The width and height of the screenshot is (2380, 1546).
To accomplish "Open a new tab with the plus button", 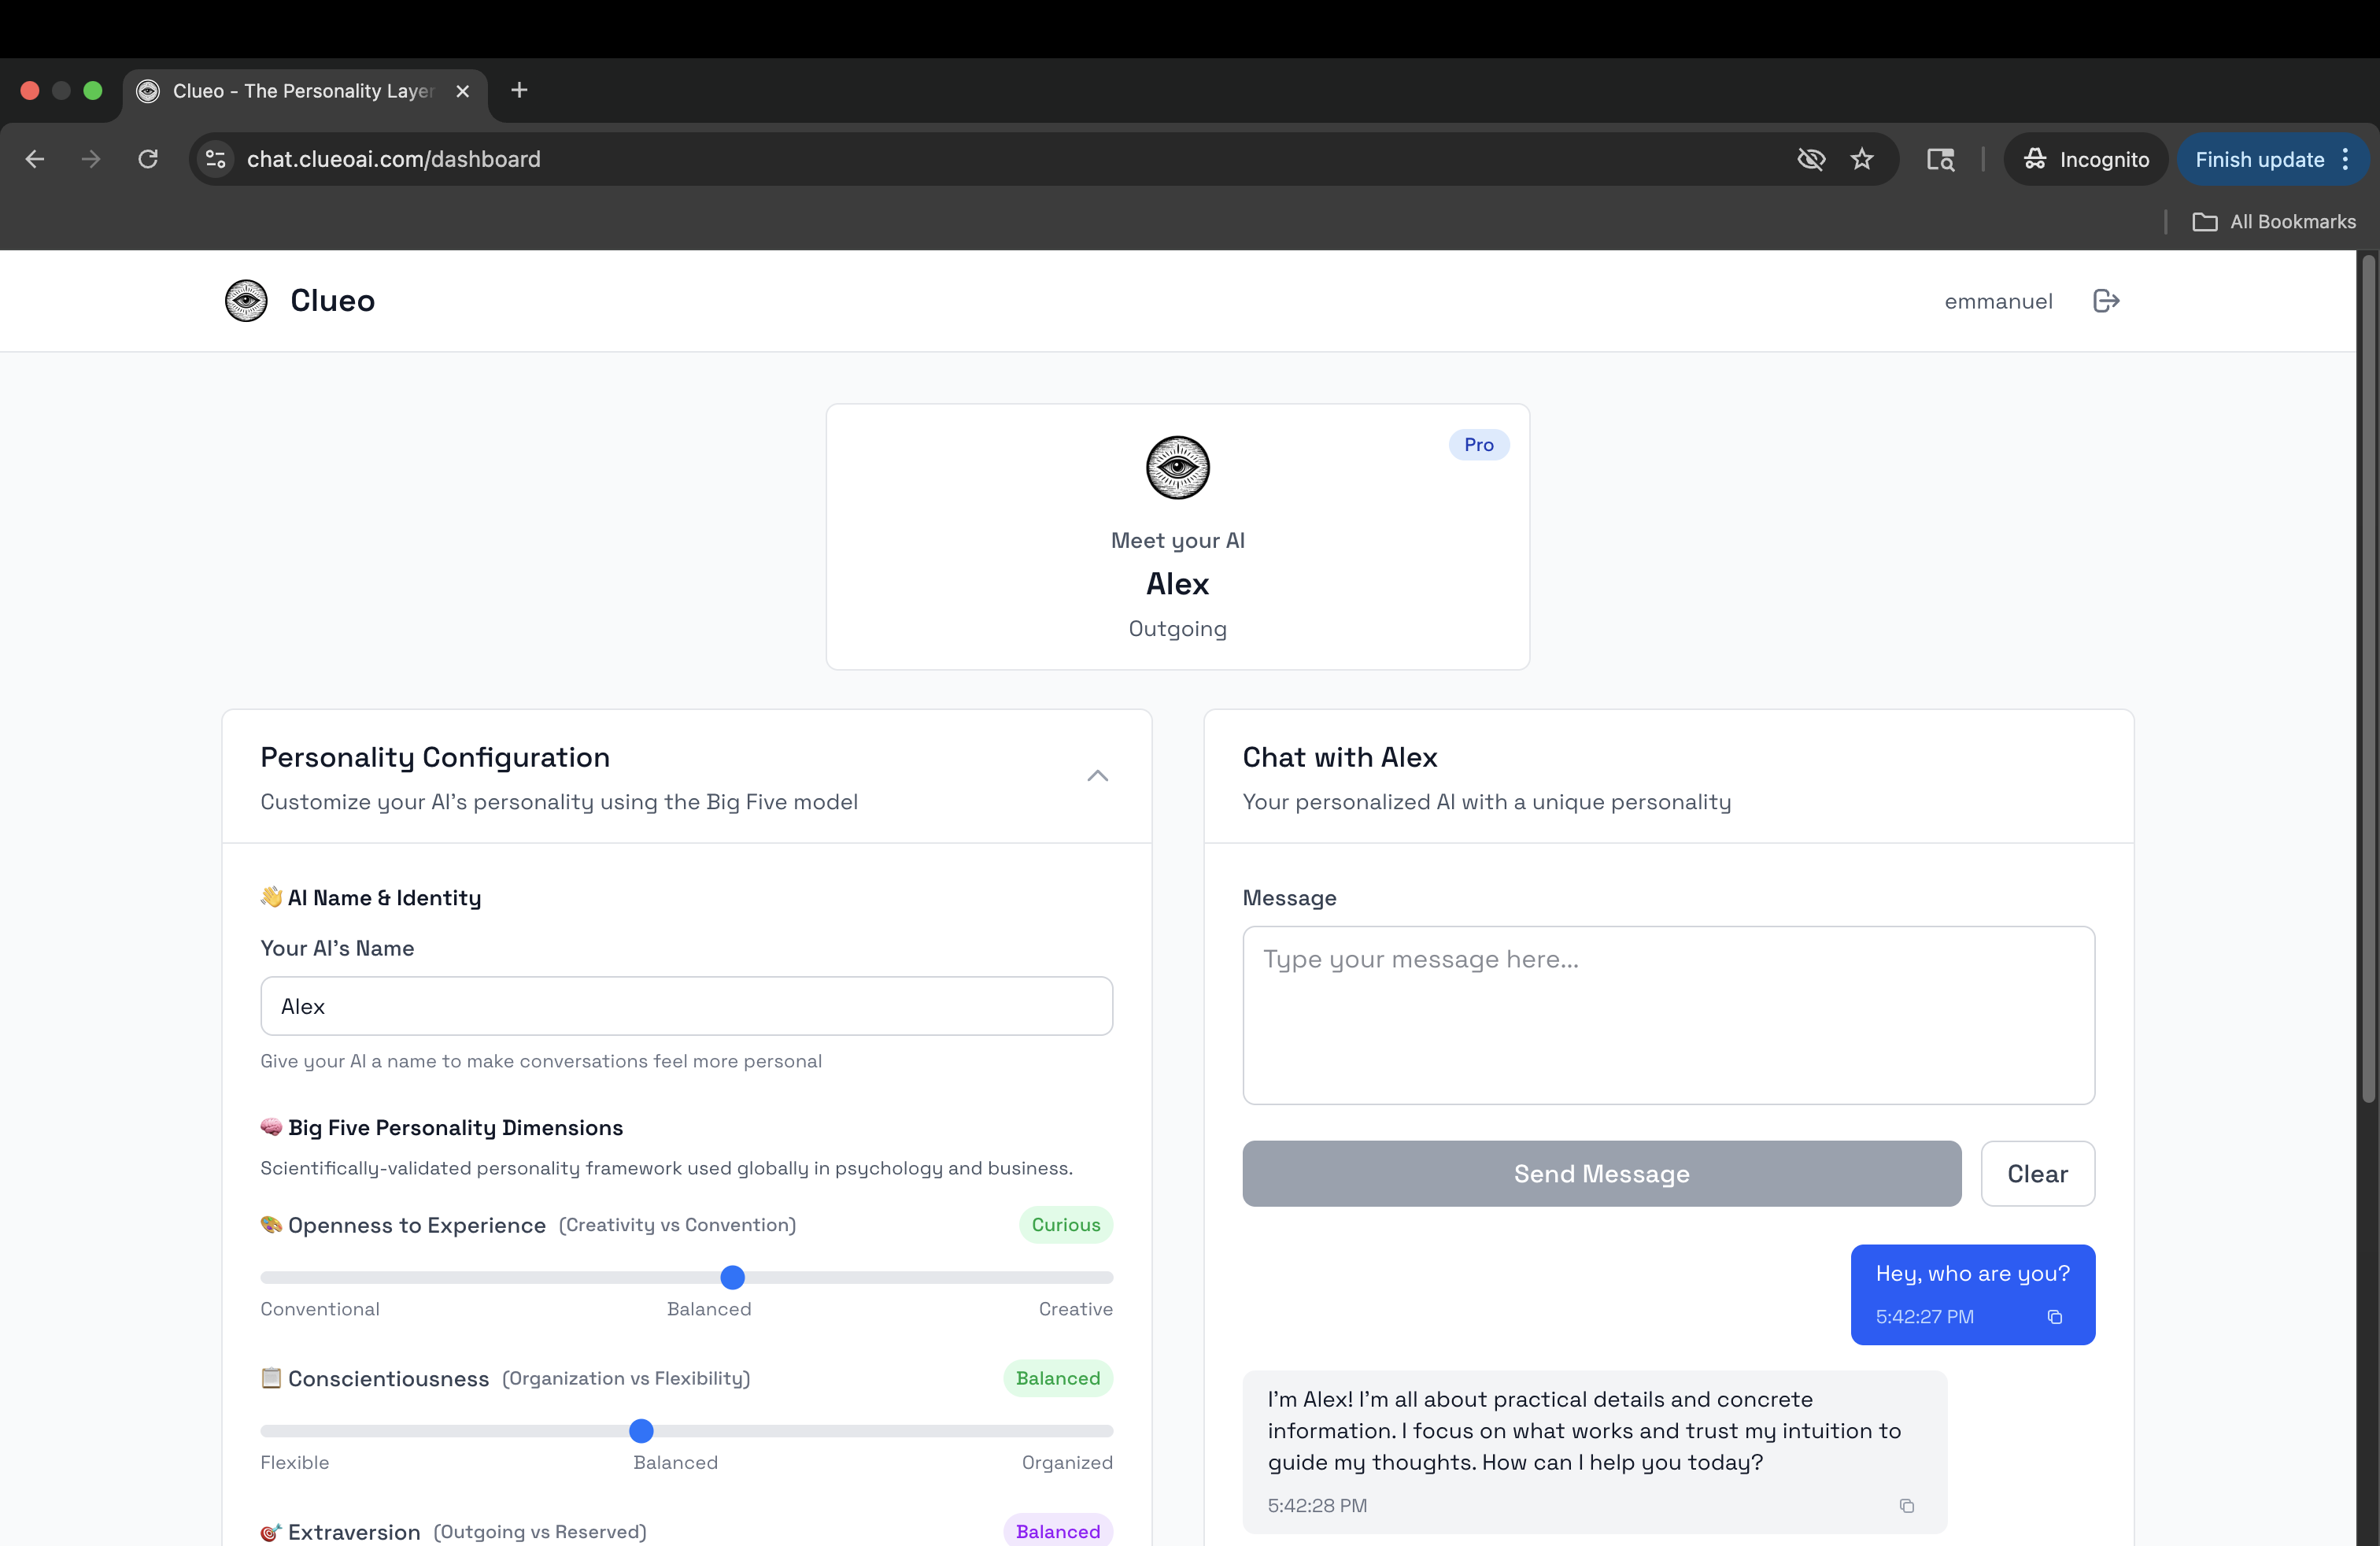I will pyautogui.click(x=518, y=90).
